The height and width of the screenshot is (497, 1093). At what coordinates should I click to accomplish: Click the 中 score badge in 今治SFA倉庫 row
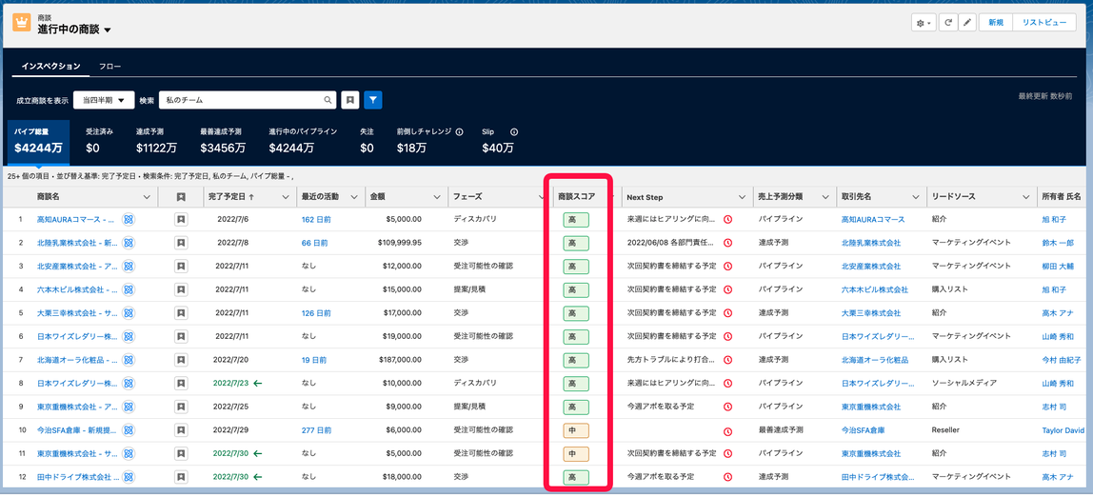pos(576,430)
